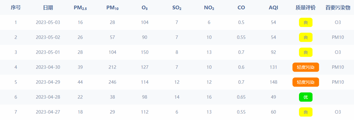The image size is (354, 122).
Task: Select row number 7 cell
Action: click(16, 112)
